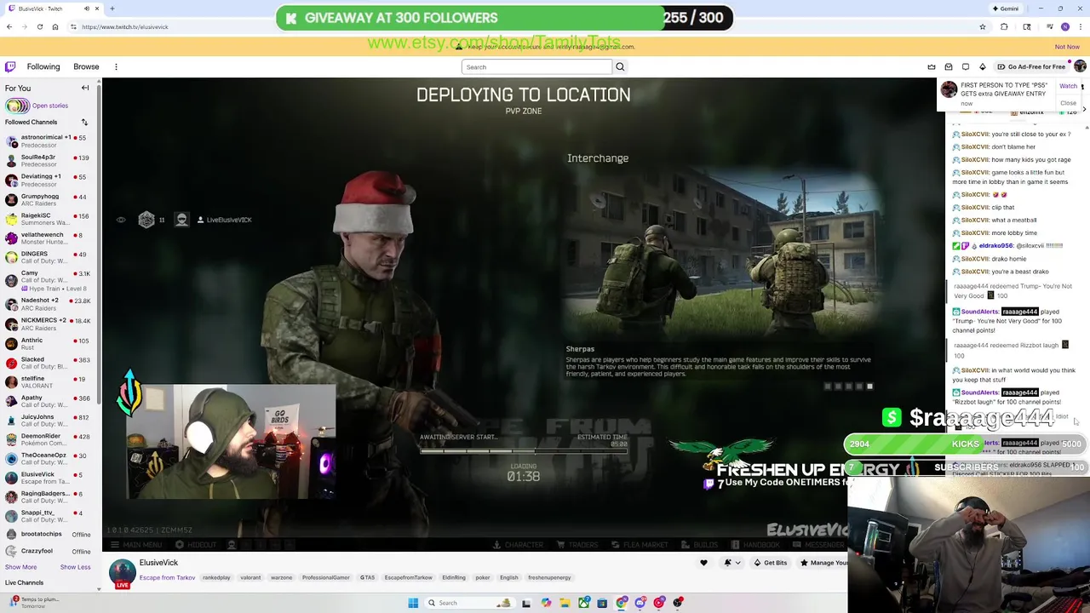Close the giveaway notification popup
This screenshot has width=1090, height=613.
1068,103
